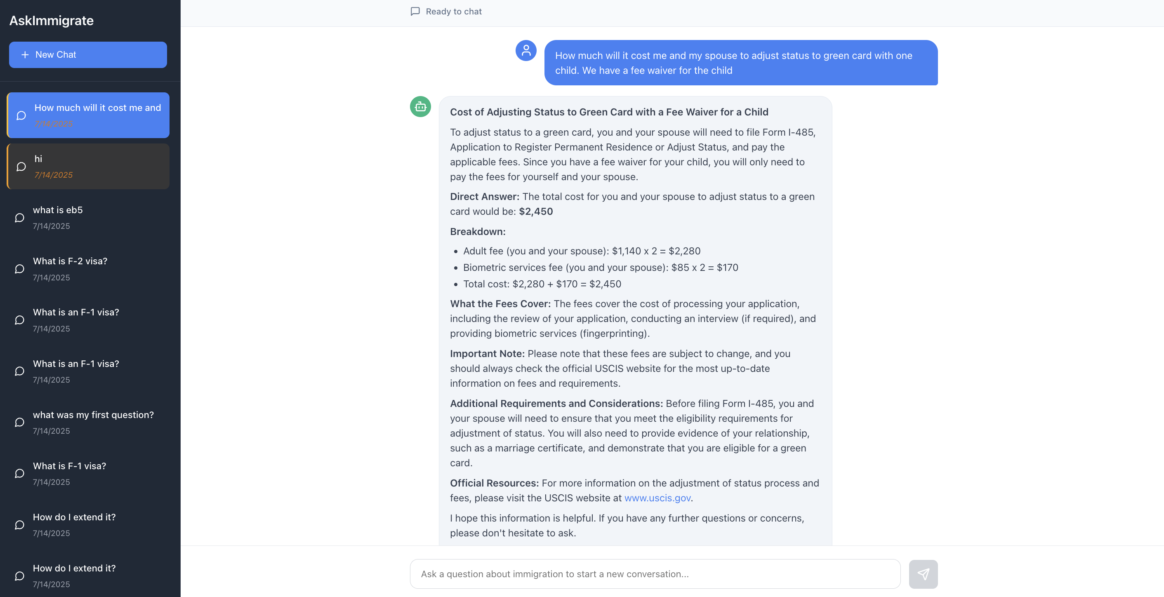
Task: Click the speech bubble icon next to 'what is eb5'
Action: coord(19,217)
